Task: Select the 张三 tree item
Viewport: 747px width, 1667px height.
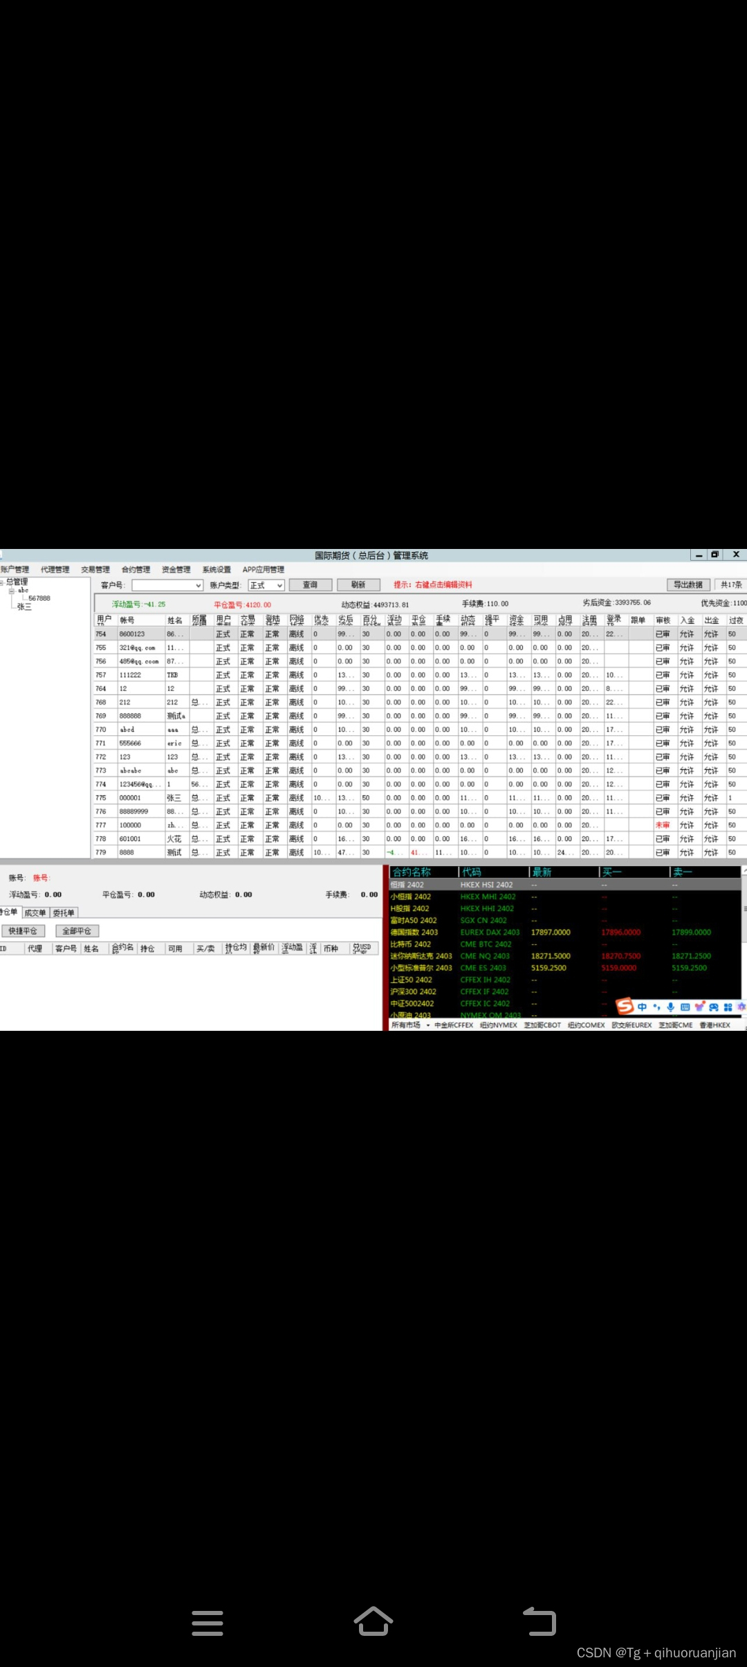Action: pos(24,606)
